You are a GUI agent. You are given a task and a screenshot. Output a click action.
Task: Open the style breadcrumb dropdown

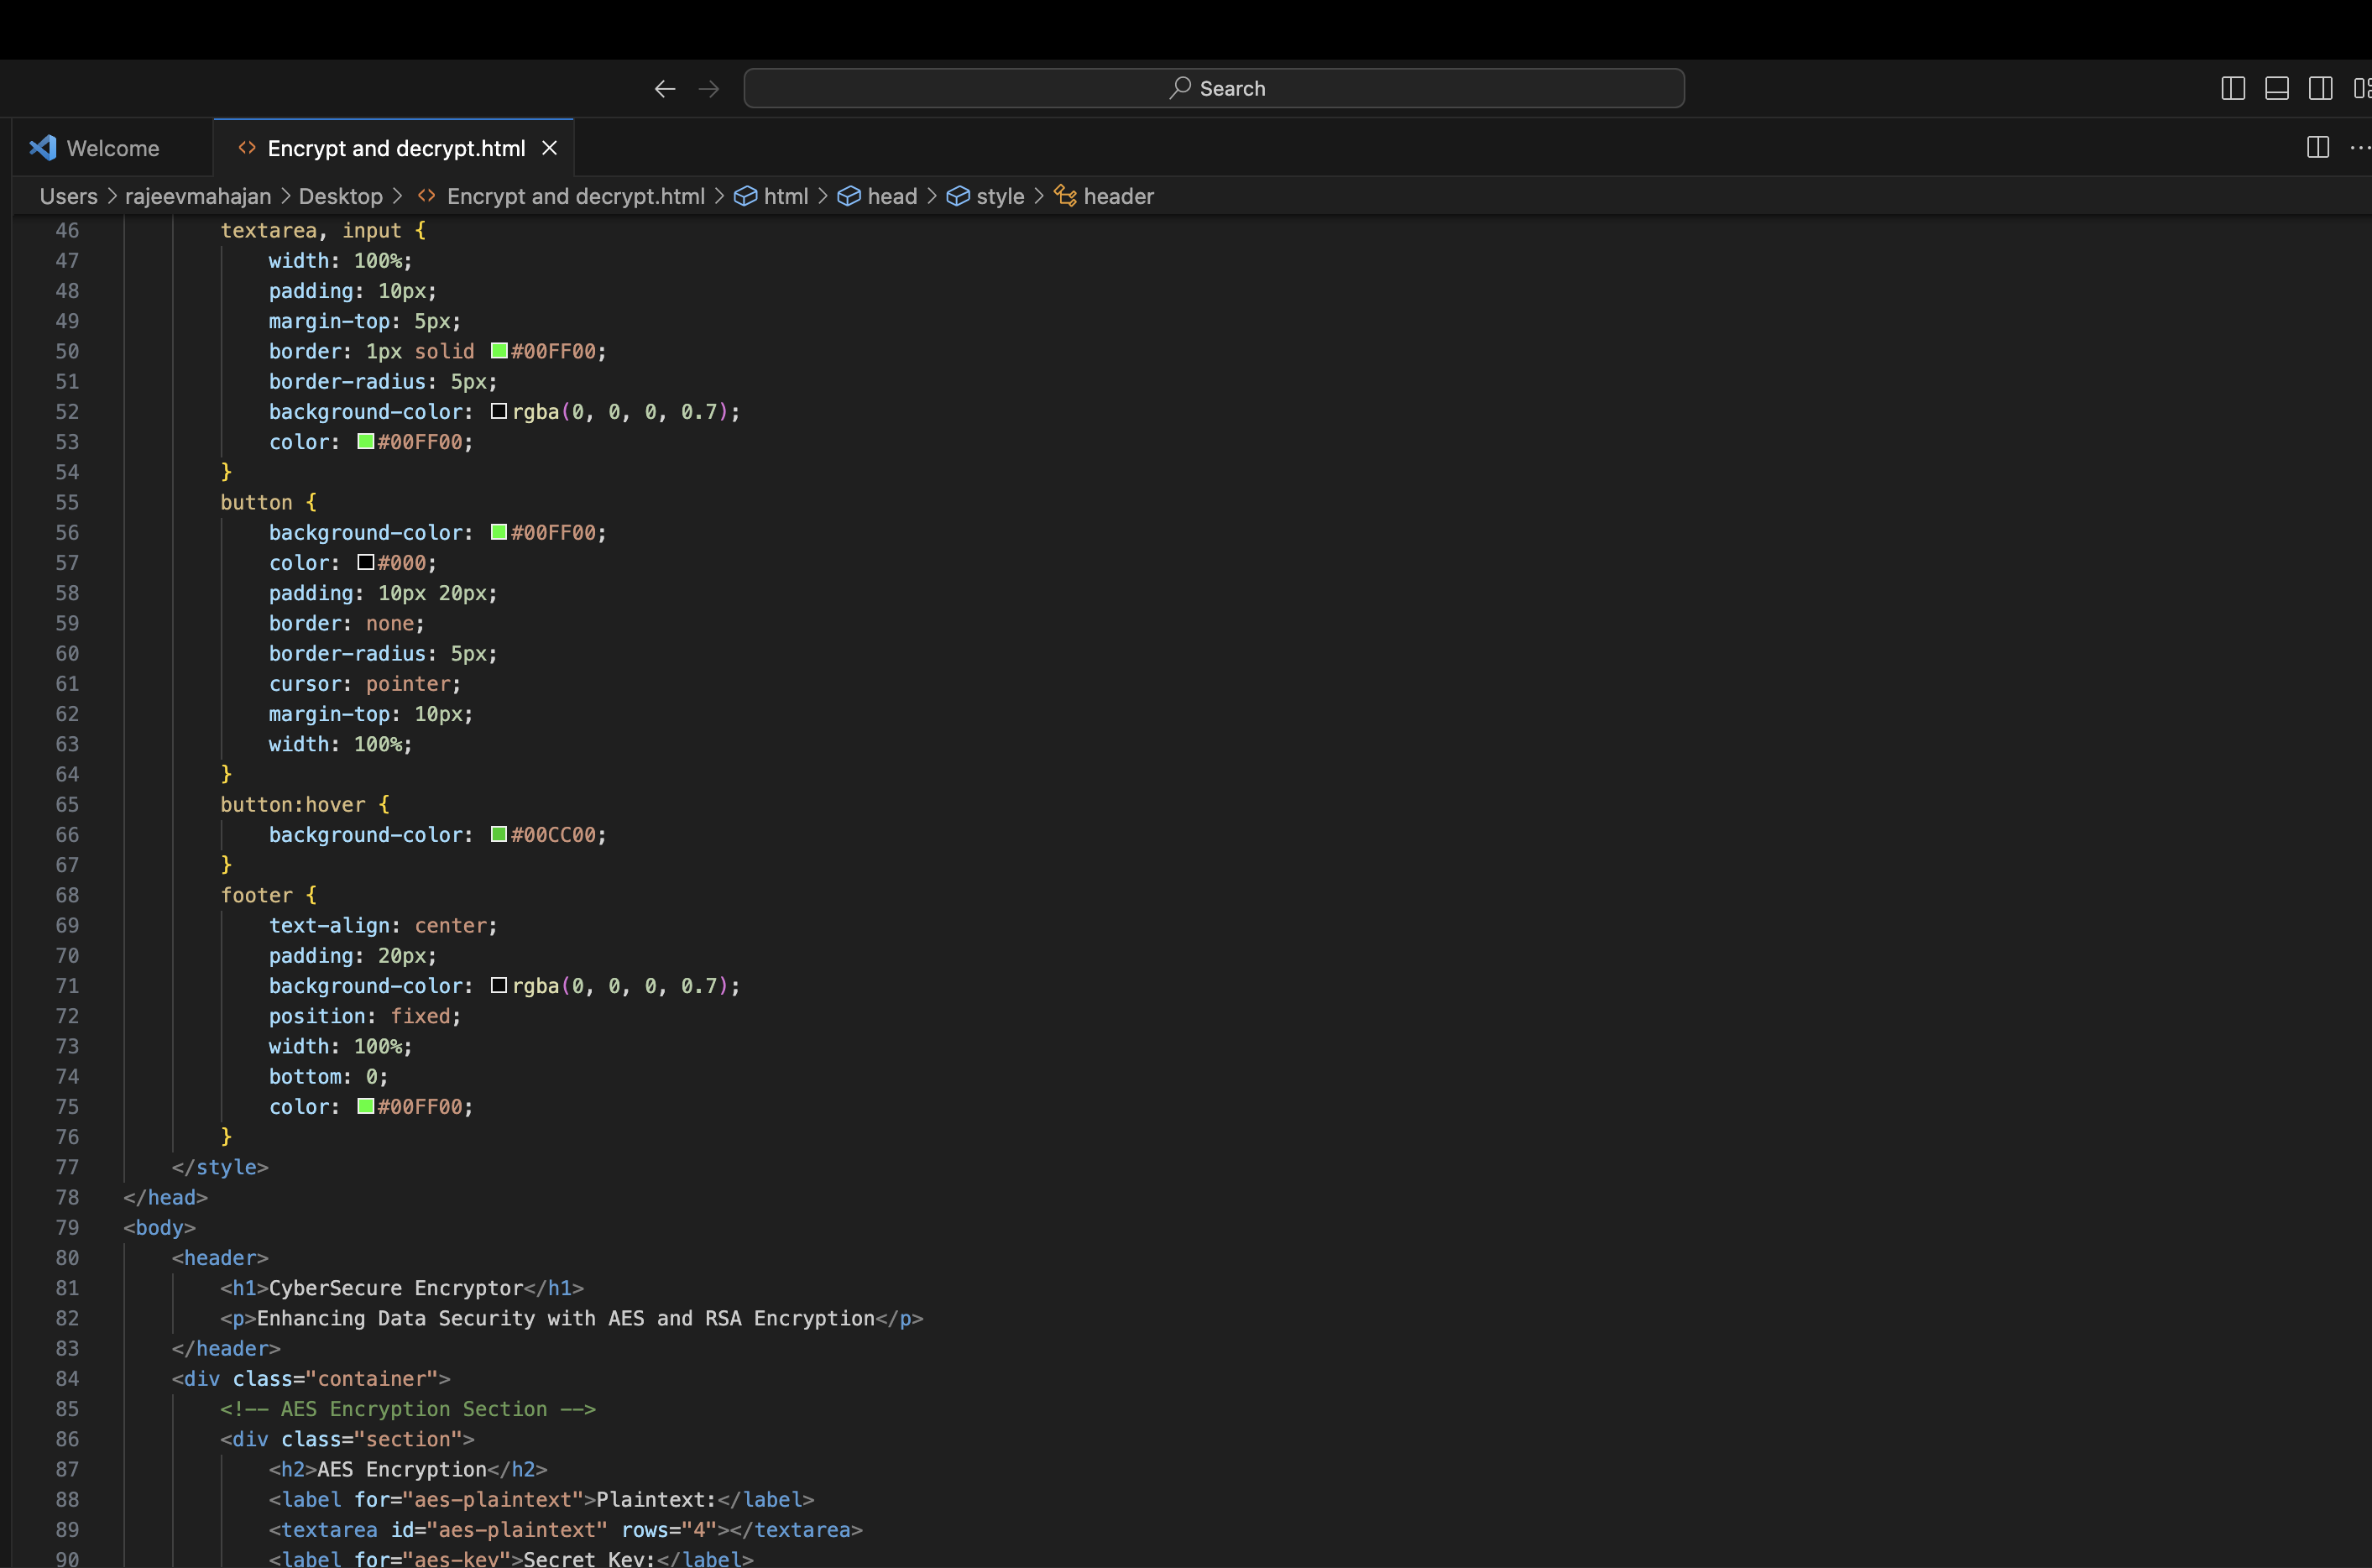[999, 196]
